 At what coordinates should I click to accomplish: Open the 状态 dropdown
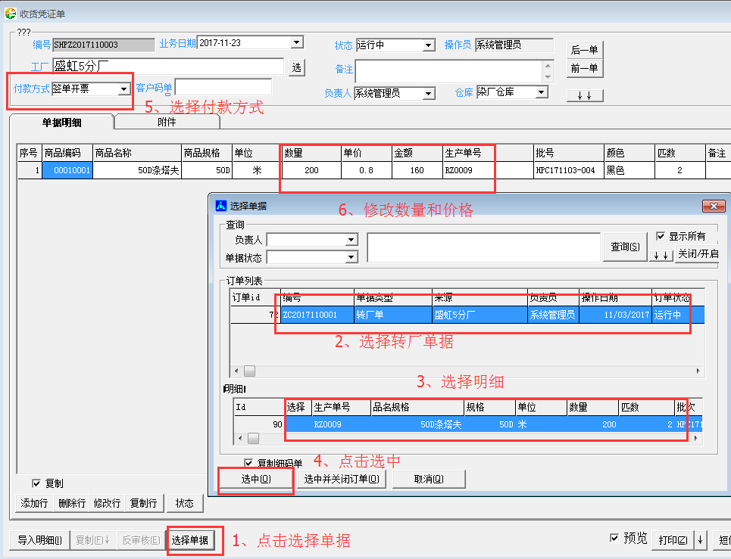click(x=428, y=45)
